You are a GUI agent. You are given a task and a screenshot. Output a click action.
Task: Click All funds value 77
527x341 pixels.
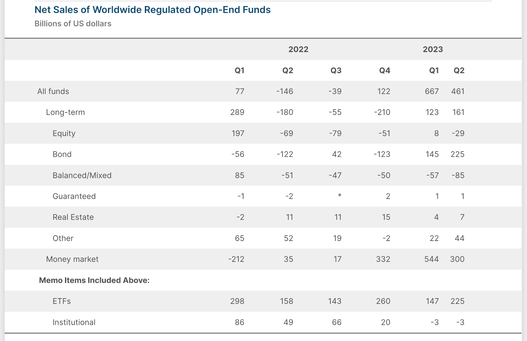tap(240, 92)
